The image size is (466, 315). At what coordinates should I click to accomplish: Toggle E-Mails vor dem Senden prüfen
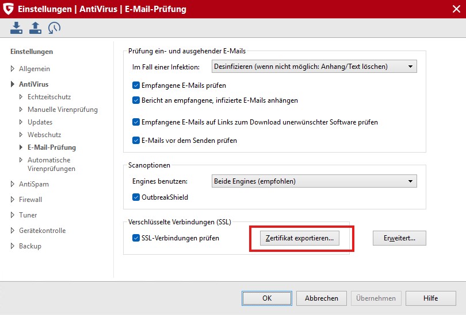pos(136,141)
